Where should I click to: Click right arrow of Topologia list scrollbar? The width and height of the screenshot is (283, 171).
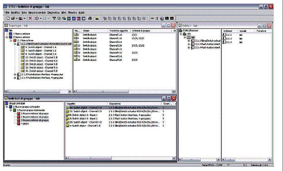pos(174,91)
